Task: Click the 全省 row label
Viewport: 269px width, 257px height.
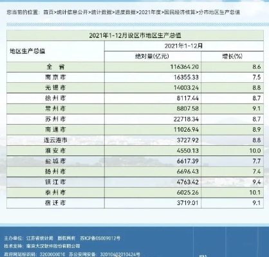Action: tap(55, 67)
